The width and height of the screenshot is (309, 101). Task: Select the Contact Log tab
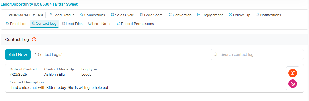pyautogui.click(x=44, y=24)
